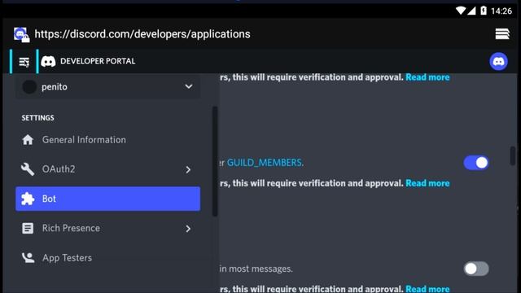Go to App Testers page
The image size is (521, 293).
click(107, 258)
